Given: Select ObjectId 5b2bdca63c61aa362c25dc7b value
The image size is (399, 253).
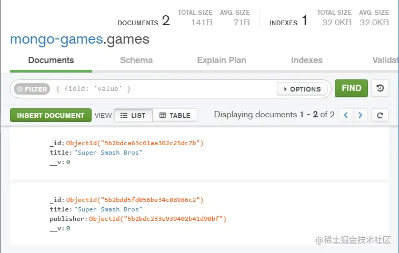Looking at the screenshot, I should [x=135, y=143].
